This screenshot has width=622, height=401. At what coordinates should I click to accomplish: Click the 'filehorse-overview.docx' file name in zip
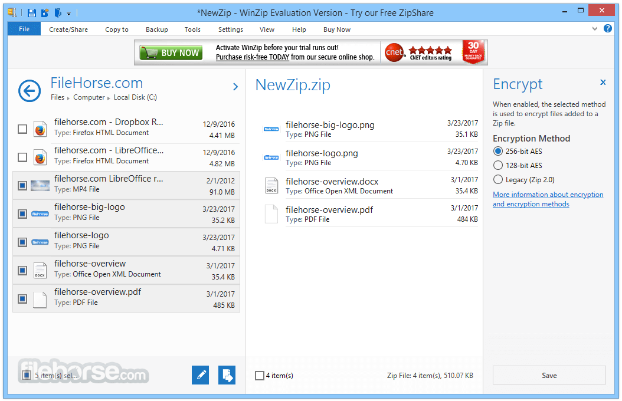pyautogui.click(x=332, y=182)
